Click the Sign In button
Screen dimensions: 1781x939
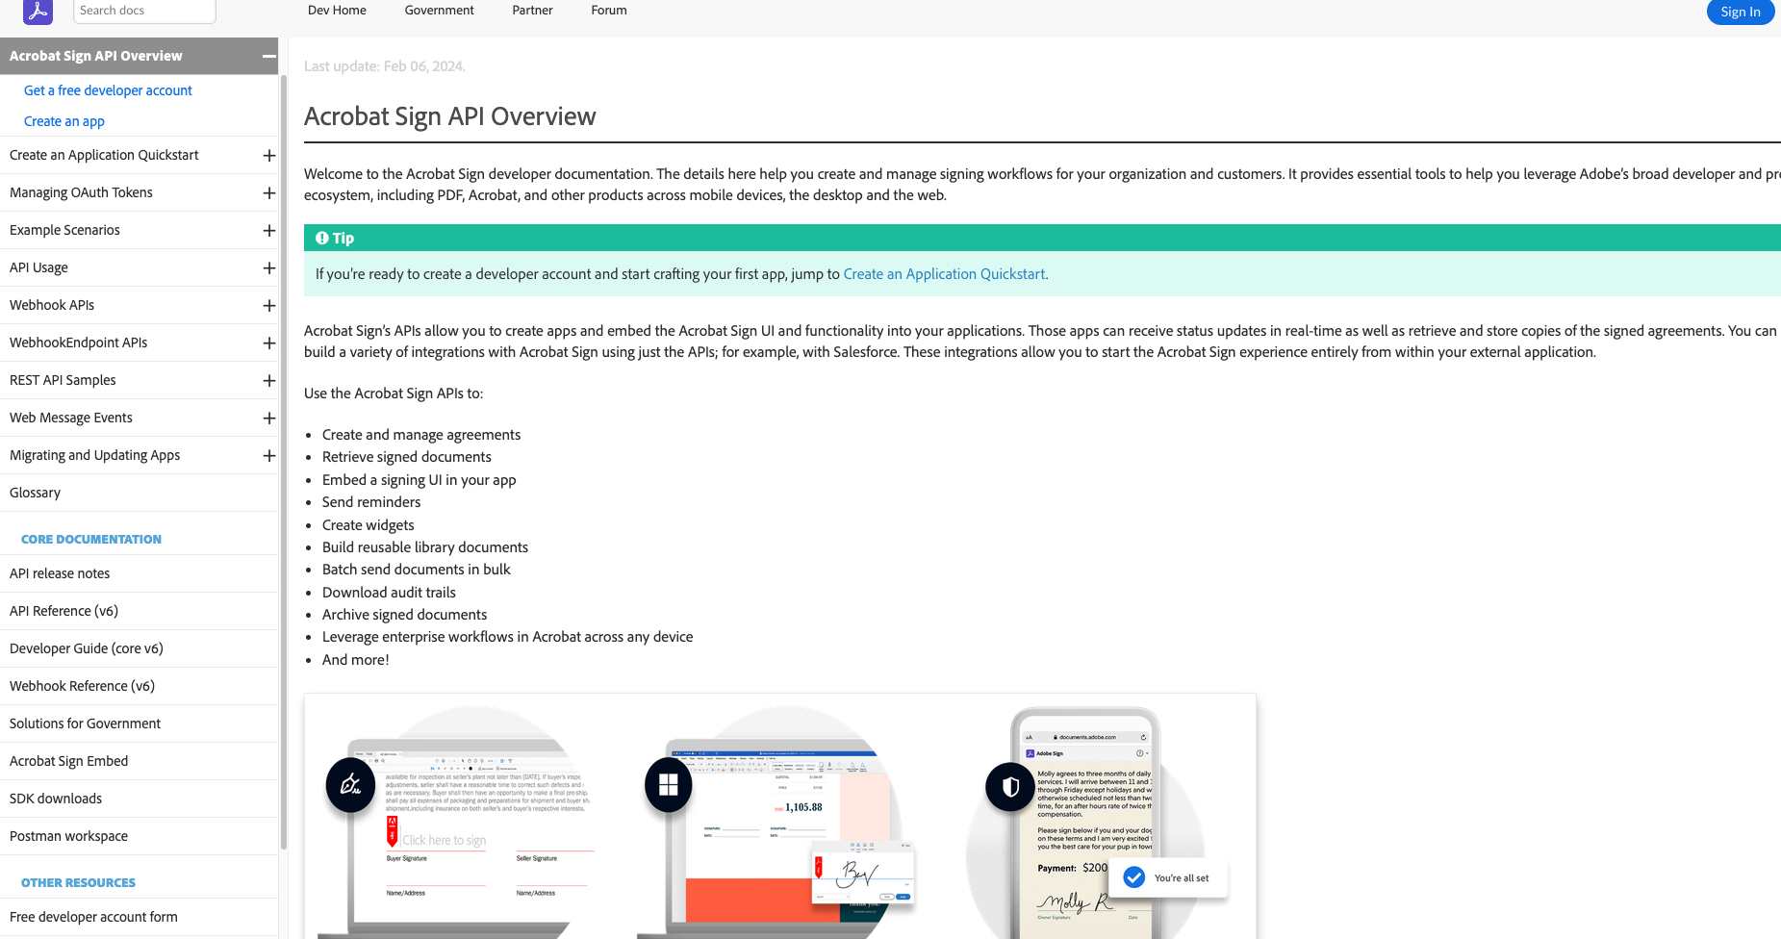(1741, 12)
